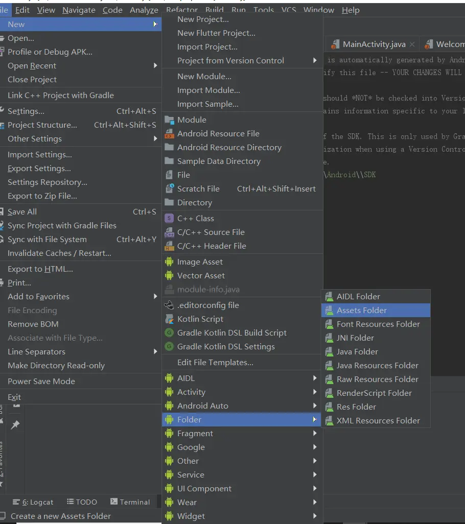Screen dimensions: 465x524
Task: Click the Sample Data Directory icon
Action: click(170, 161)
